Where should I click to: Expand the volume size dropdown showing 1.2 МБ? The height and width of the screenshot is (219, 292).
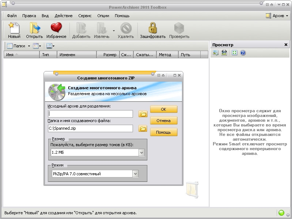pyautogui.click(x=141, y=153)
